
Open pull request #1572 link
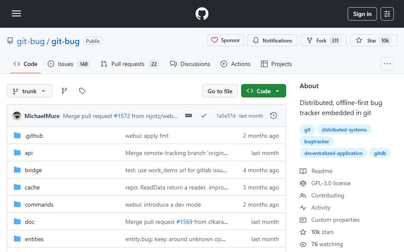[122, 116]
